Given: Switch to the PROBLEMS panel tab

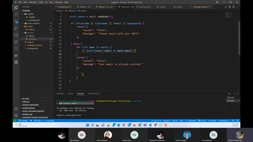Looking at the screenshot, I should pos(60,93).
